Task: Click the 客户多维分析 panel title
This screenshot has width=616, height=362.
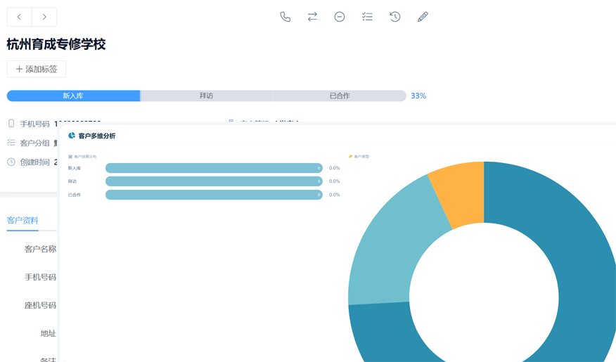Action: click(96, 136)
